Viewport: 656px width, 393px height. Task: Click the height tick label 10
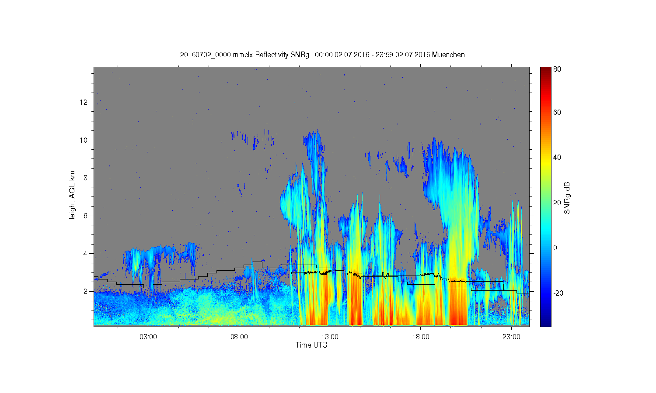84,140
